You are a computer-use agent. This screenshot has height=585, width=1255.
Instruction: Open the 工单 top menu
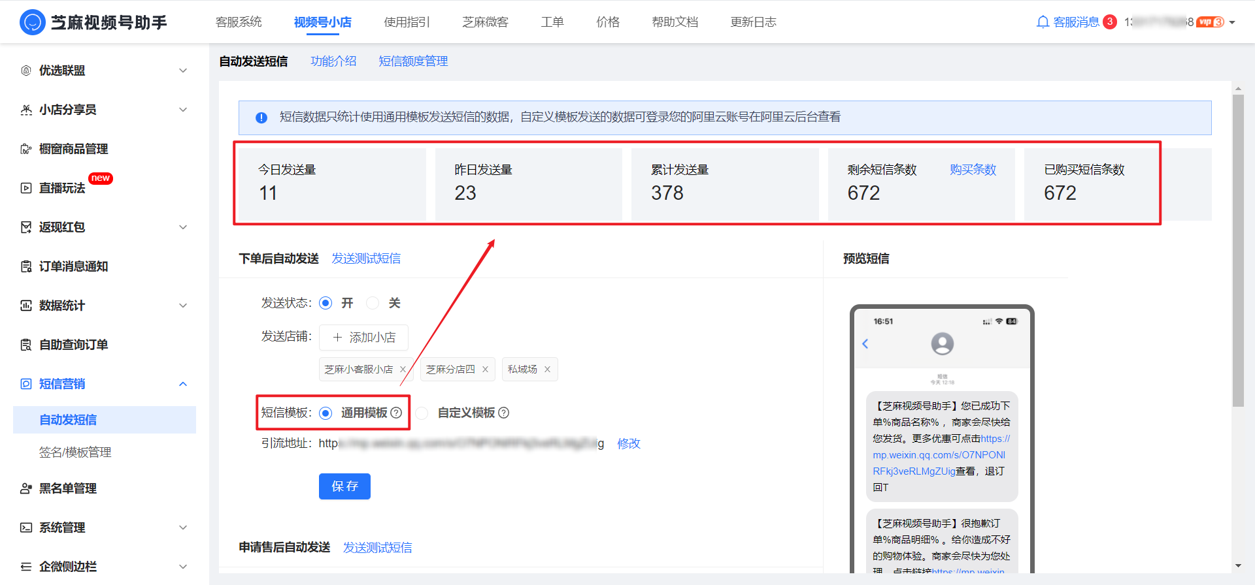click(x=552, y=22)
